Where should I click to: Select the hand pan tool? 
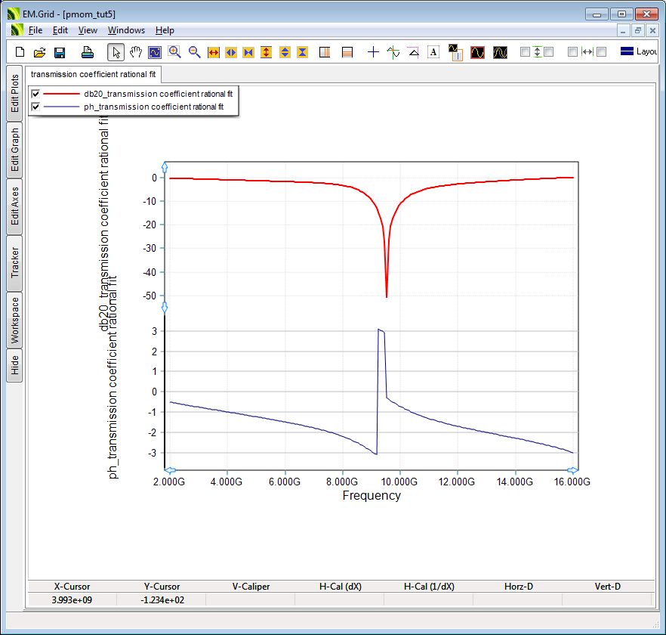[136, 52]
